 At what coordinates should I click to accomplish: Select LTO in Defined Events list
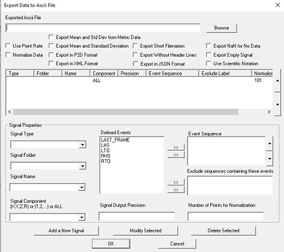[x=105, y=151]
